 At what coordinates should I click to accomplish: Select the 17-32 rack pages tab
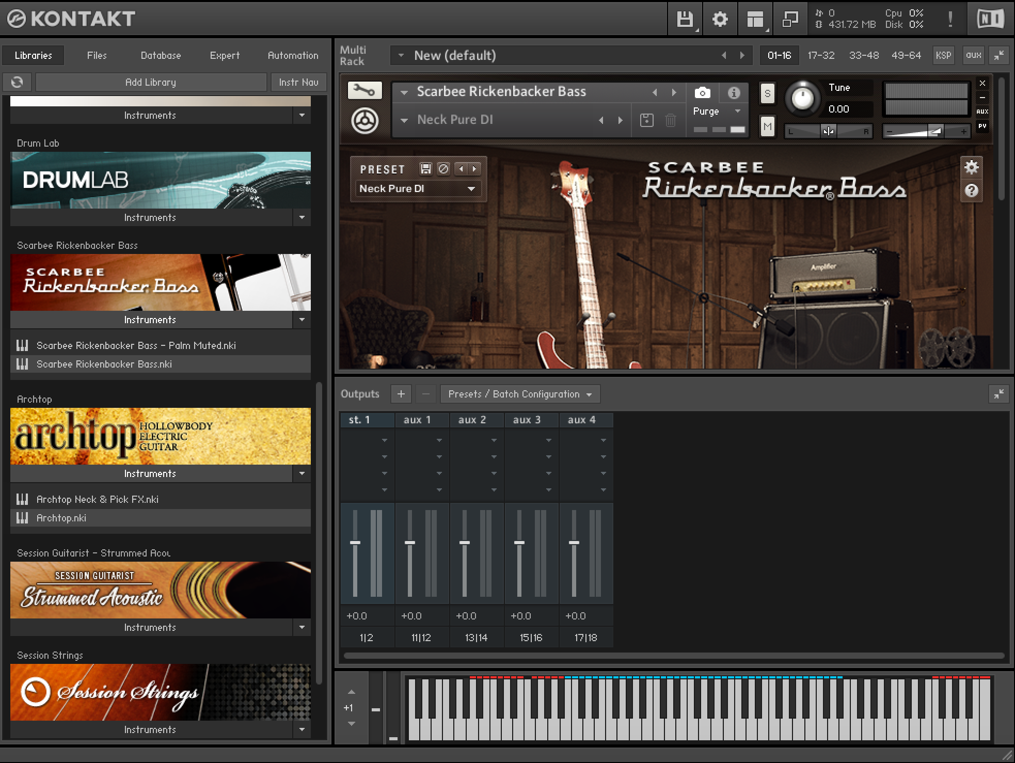pyautogui.click(x=821, y=55)
